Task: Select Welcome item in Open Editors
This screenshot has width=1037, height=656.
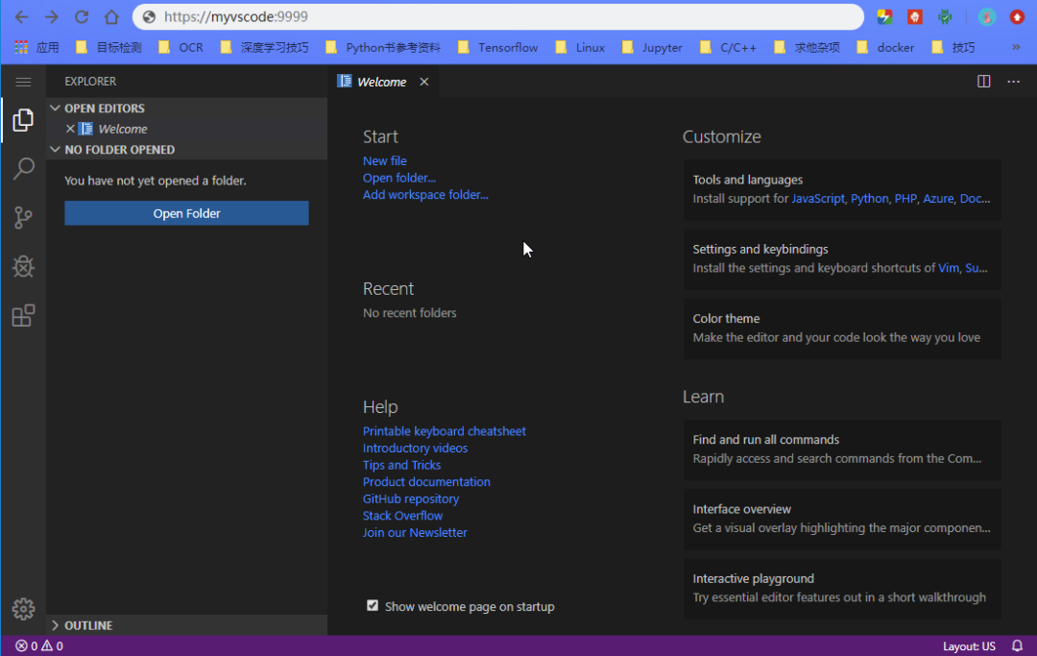Action: tap(122, 129)
